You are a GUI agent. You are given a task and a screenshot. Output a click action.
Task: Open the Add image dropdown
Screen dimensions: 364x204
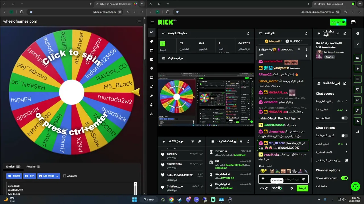(48, 176)
